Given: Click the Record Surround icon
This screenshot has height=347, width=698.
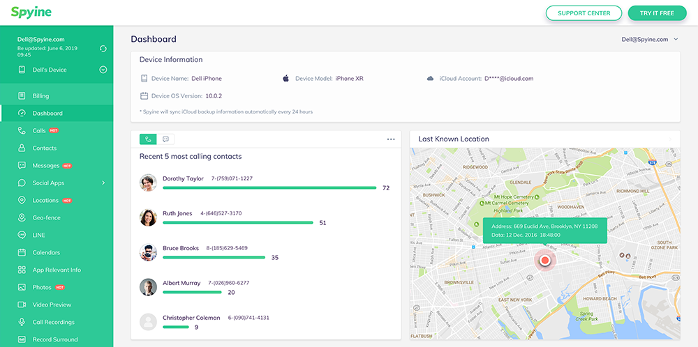Looking at the screenshot, I should point(22,339).
